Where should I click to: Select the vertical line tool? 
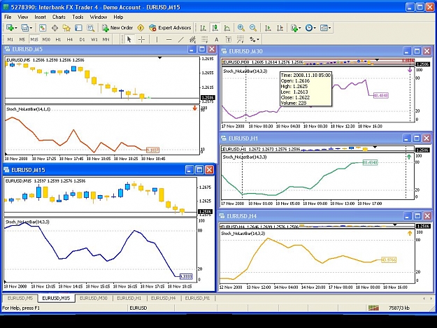157,40
